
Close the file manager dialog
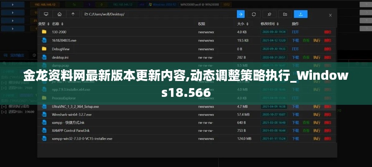point(330,15)
